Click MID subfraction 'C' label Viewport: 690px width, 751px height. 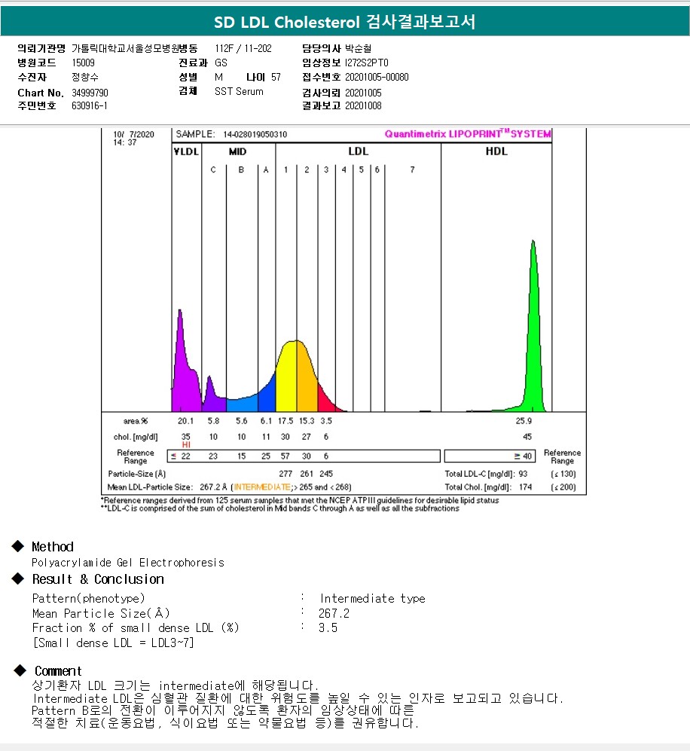pos(213,170)
